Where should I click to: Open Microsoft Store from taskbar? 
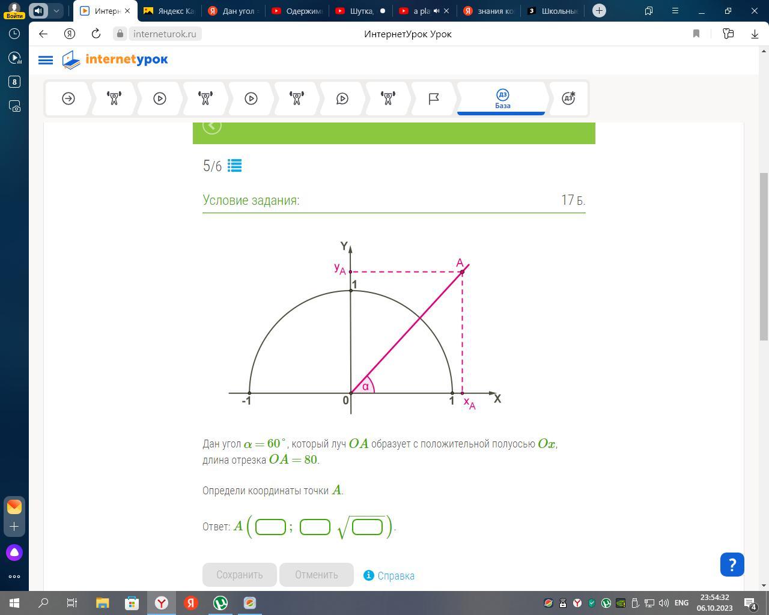click(x=132, y=603)
